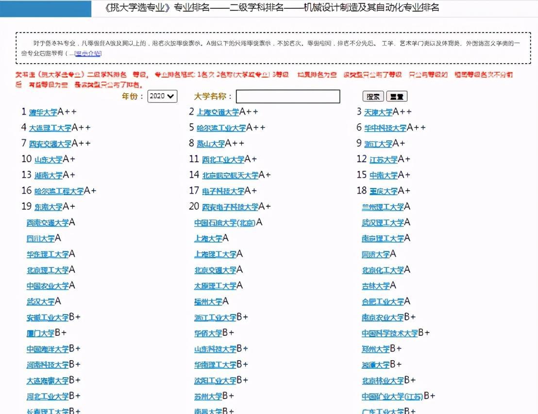
Task: Click the 苏州大学 link
Action: pyautogui.click(x=208, y=396)
